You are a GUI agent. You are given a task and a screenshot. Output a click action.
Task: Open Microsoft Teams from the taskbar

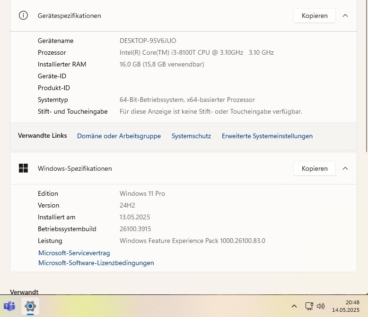click(x=9, y=306)
